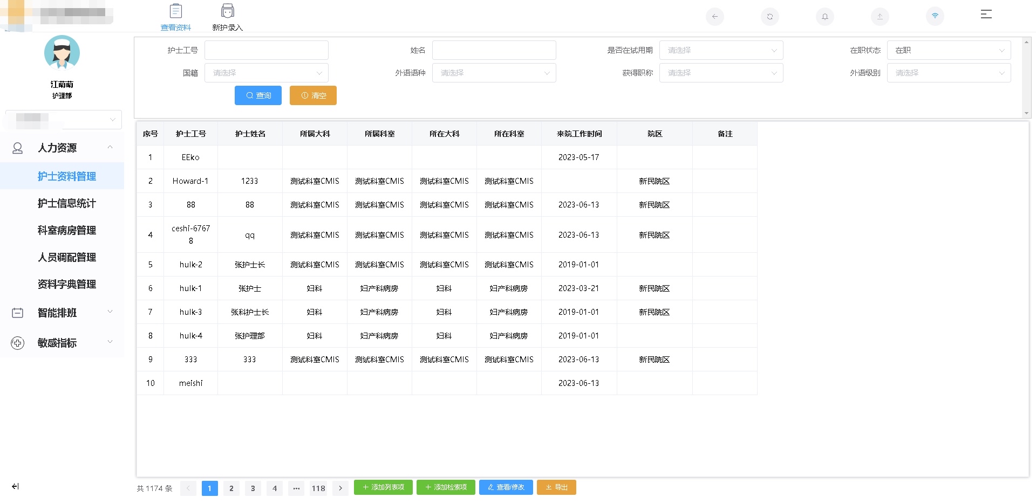Click the 张护理部 name cell
The width and height of the screenshot is (1036, 504).
(x=250, y=336)
